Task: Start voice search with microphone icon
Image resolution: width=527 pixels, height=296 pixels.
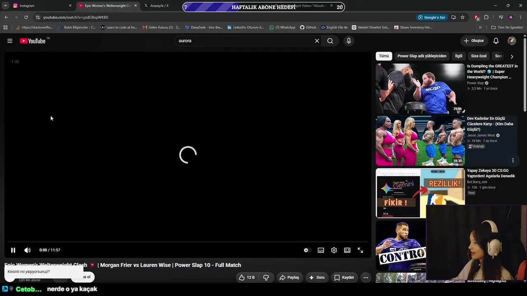Action: coord(349,41)
